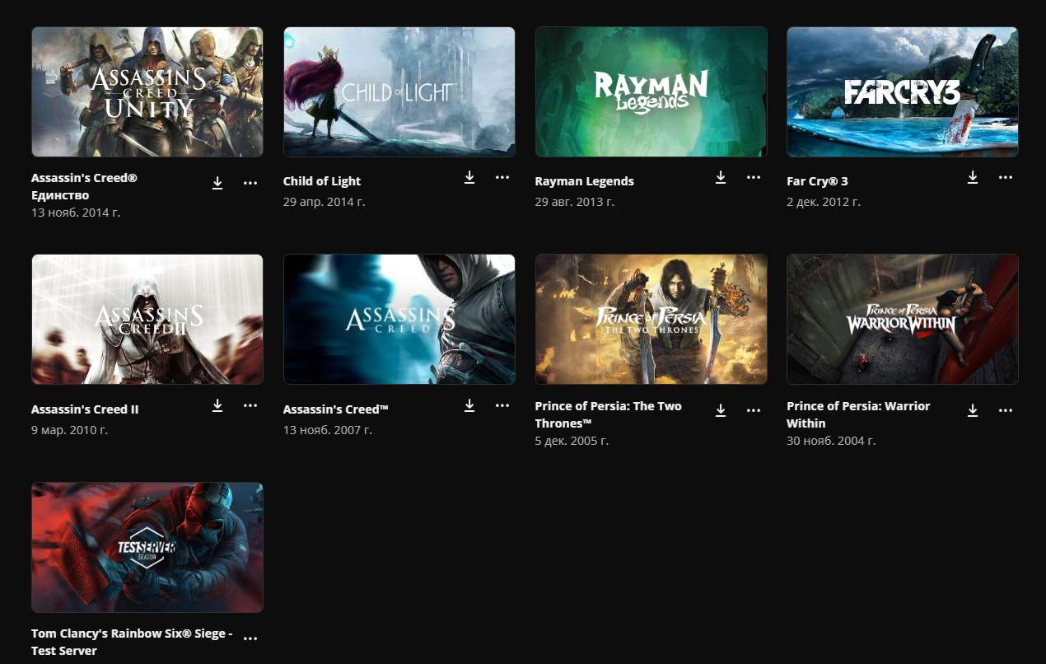Click the download arrow for Assassin's Creed II
This screenshot has height=664, width=1046.
click(217, 405)
